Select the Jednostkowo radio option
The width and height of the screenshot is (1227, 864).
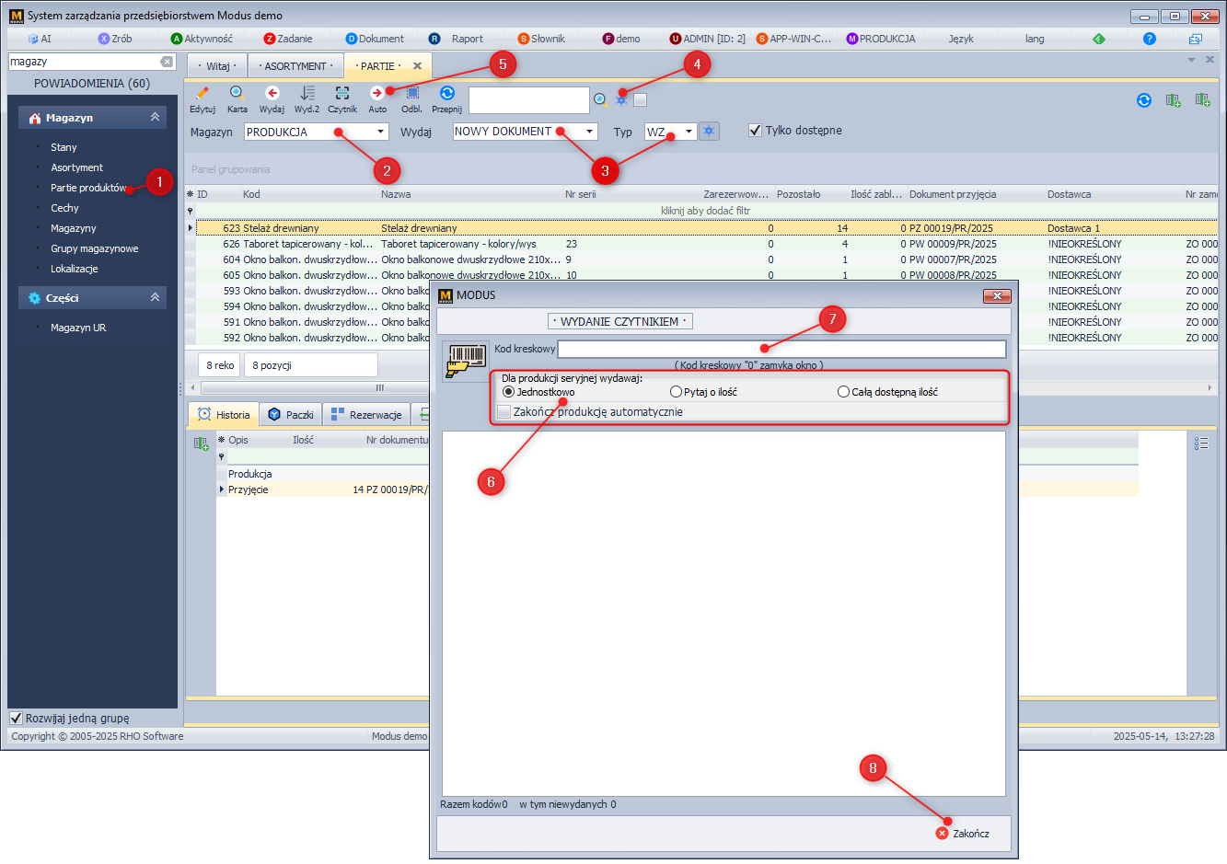tap(509, 392)
